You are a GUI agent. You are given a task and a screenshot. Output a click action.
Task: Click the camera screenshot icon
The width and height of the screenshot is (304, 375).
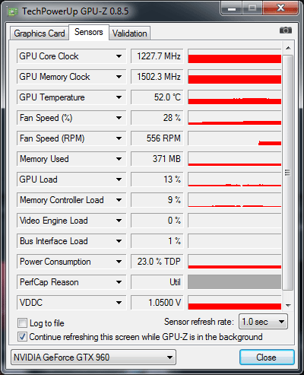(x=286, y=30)
